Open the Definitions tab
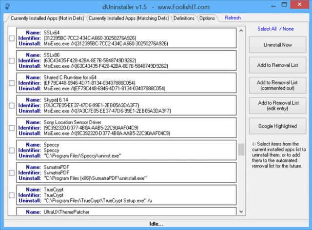This screenshot has width=312, height=230. tap(184, 19)
